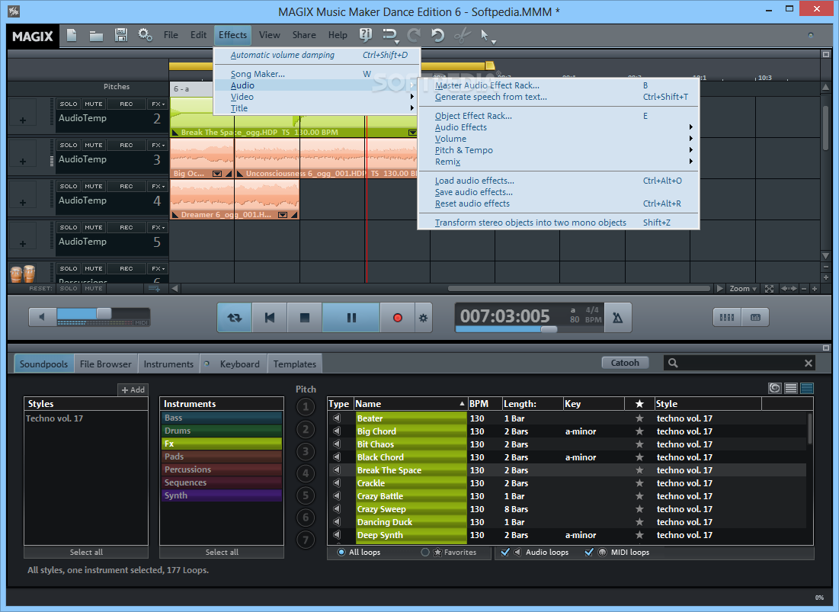The width and height of the screenshot is (839, 612).
Task: Uncheck the Audio loops checkbox
Action: tap(505, 552)
